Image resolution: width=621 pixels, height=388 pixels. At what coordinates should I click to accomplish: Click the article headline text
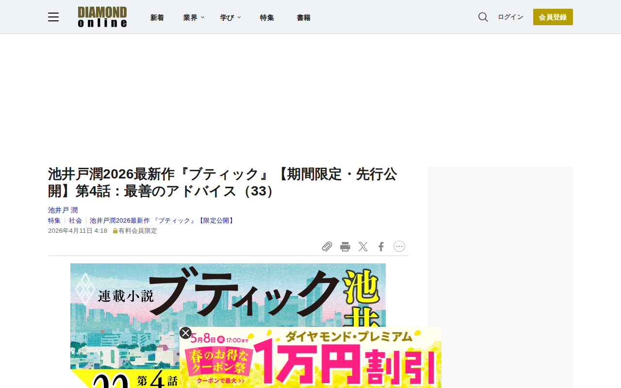click(223, 182)
